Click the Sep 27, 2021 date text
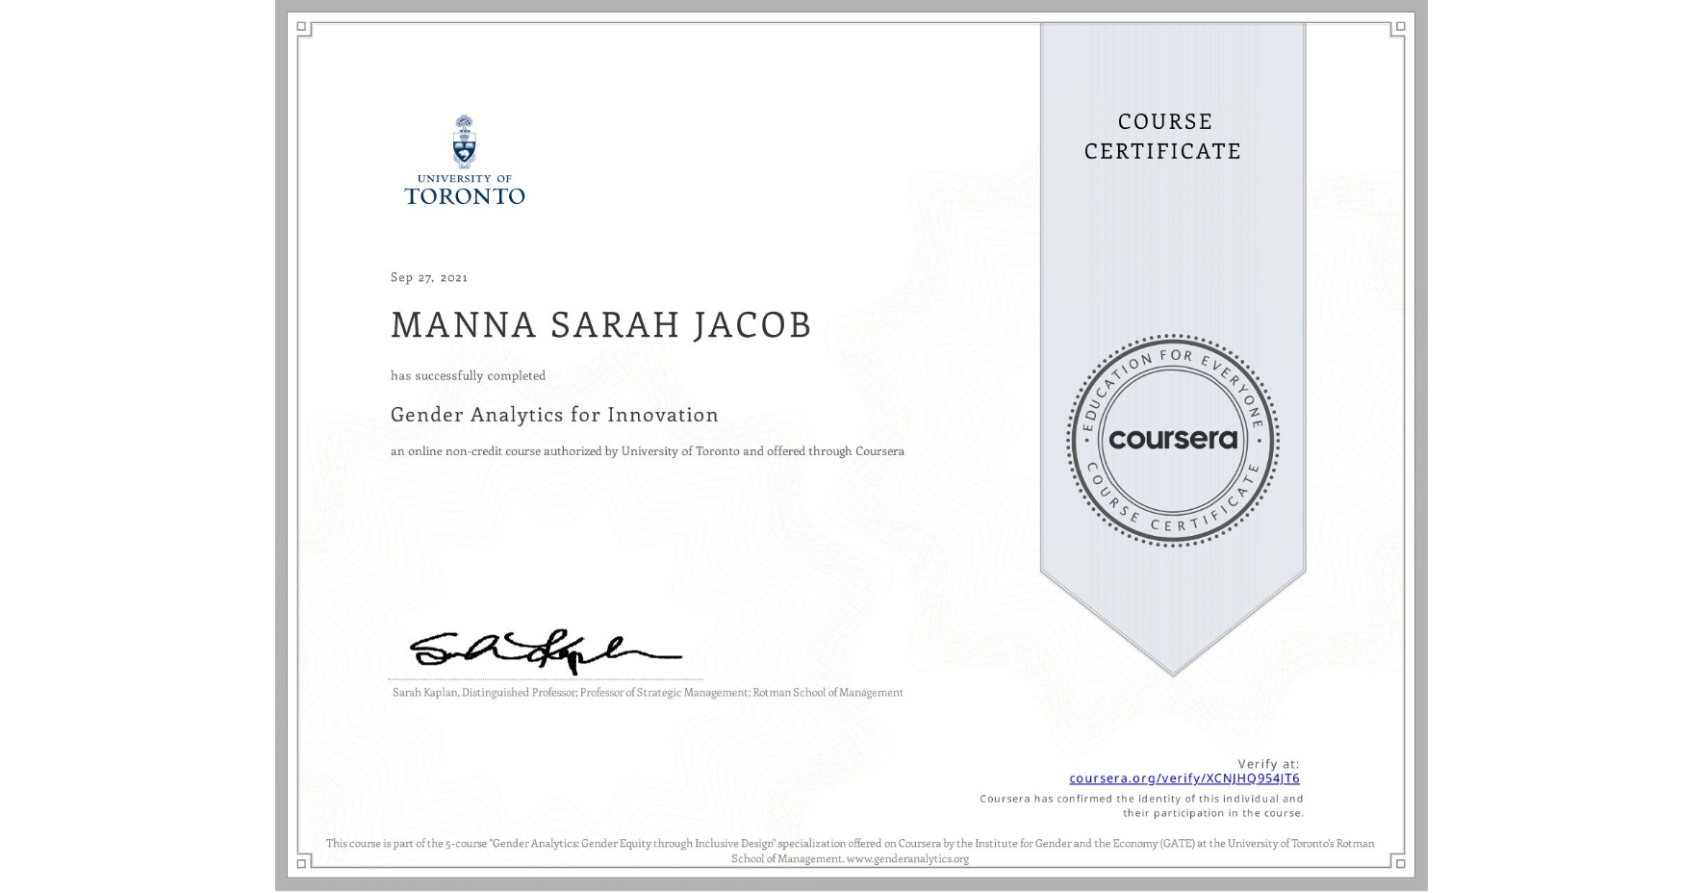The height and width of the screenshot is (893, 1705). pos(427,277)
